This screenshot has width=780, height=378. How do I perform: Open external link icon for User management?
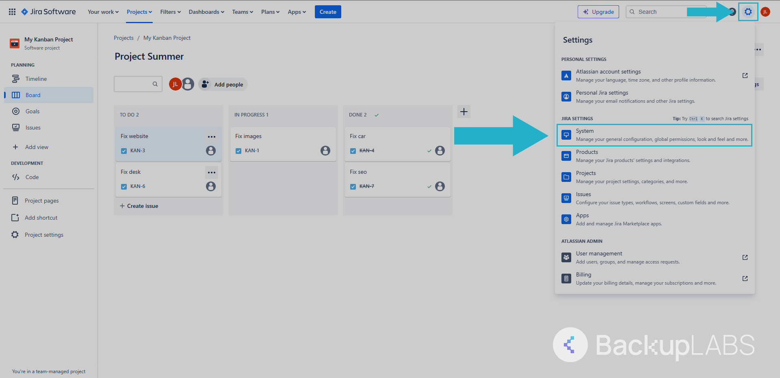[x=745, y=257]
